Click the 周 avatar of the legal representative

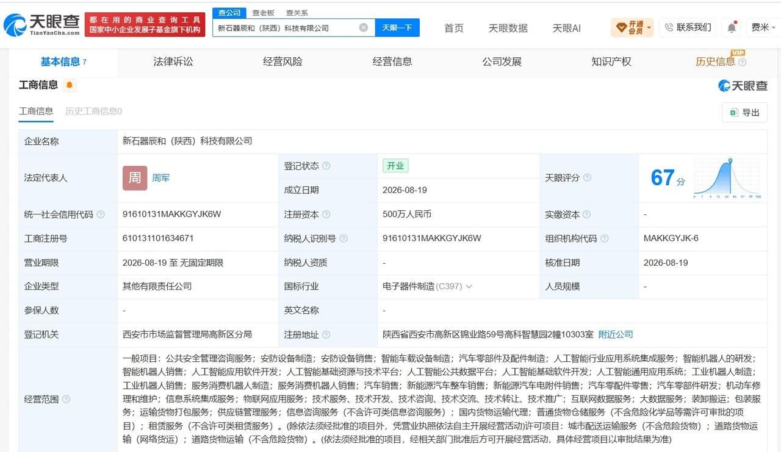pyautogui.click(x=135, y=178)
